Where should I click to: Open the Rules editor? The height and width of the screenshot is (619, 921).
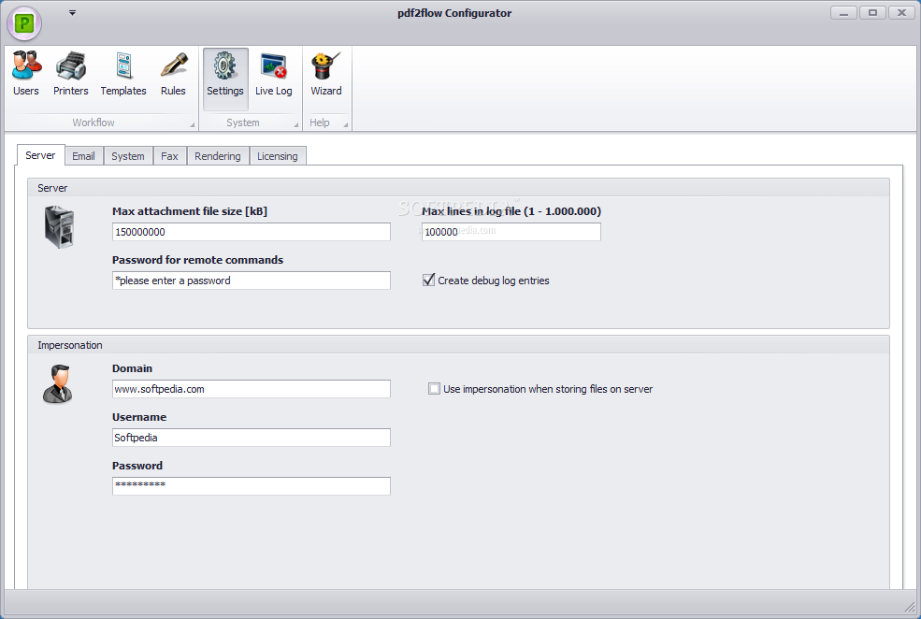173,75
